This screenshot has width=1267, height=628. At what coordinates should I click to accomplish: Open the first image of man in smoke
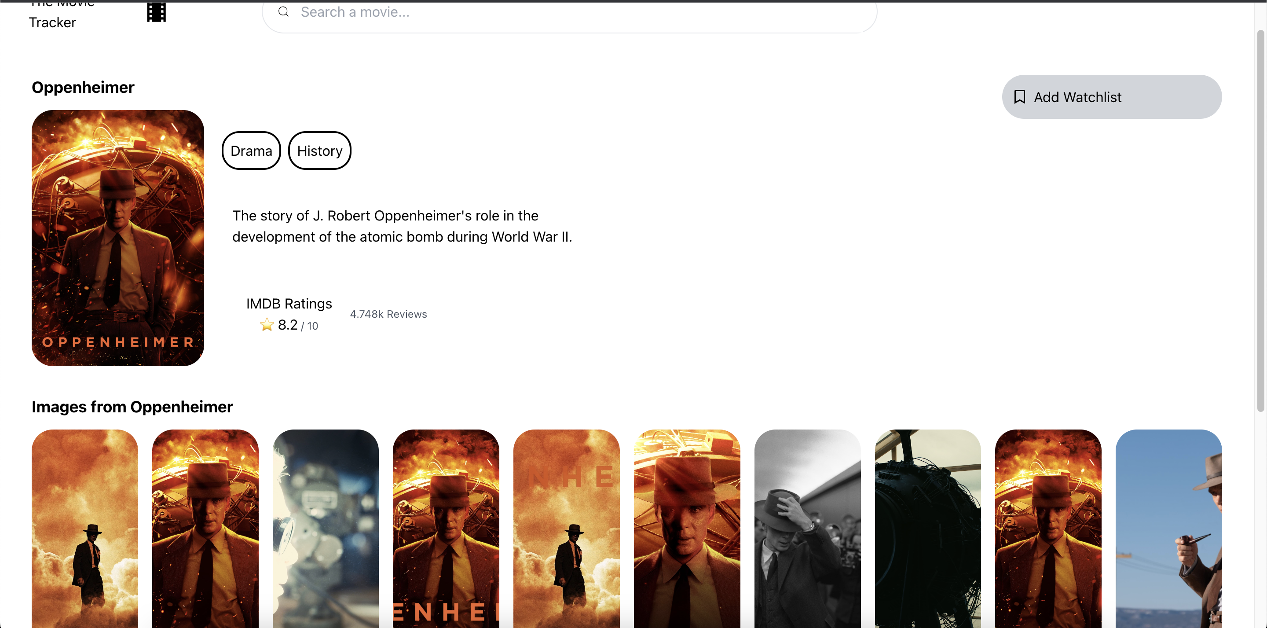[85, 528]
